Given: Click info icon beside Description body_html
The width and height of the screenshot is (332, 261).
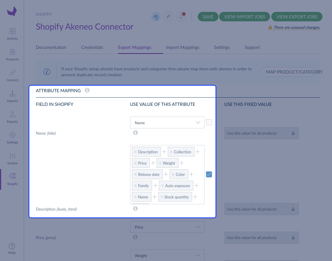Looking at the screenshot, I should click(135, 209).
